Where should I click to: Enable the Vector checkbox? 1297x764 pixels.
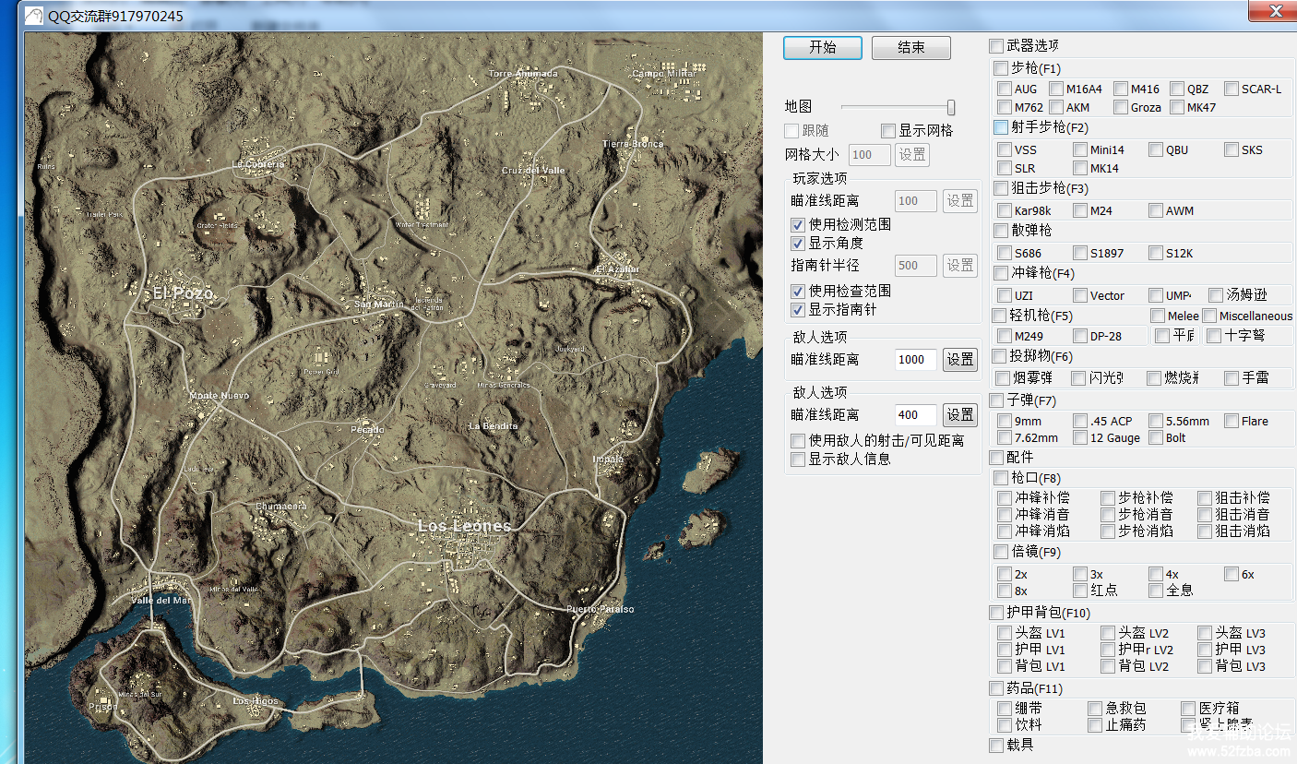coord(1080,295)
